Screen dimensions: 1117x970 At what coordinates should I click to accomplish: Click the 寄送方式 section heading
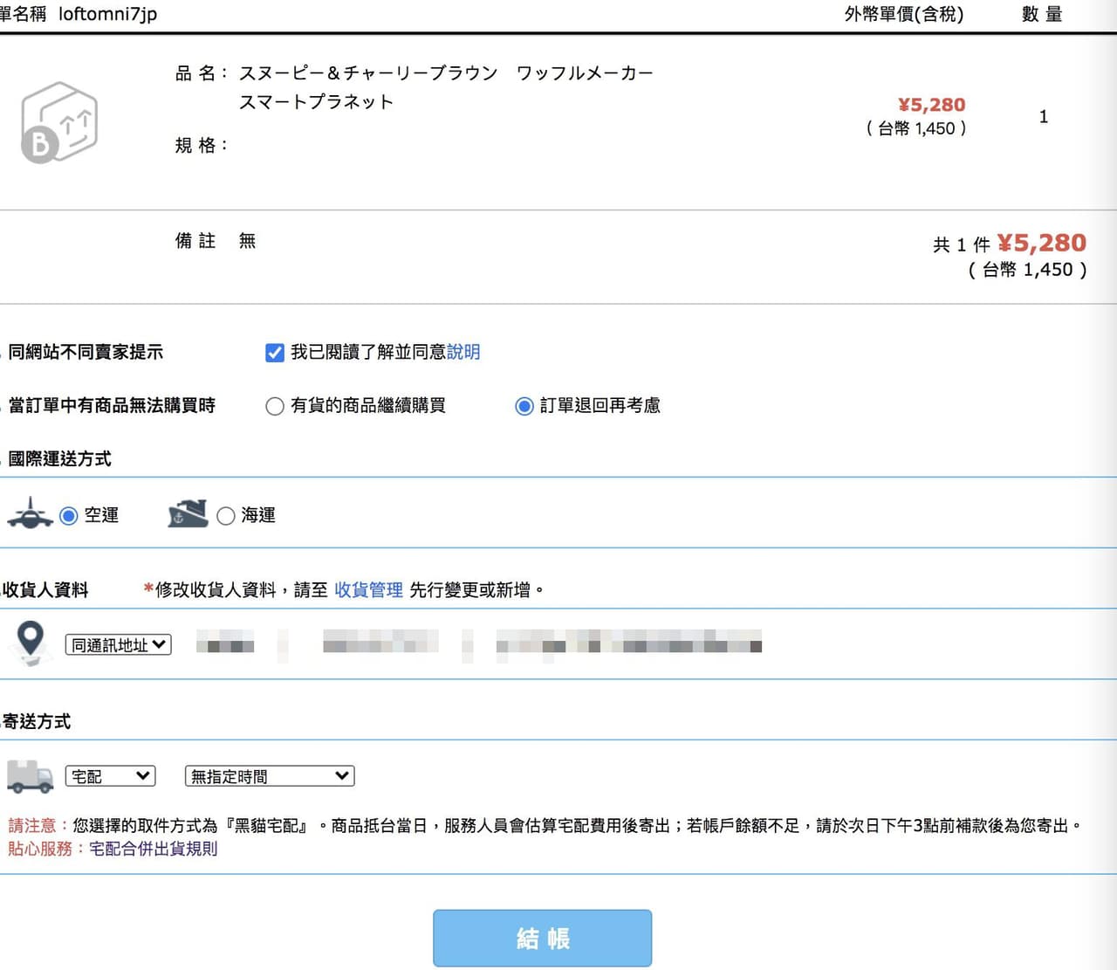click(x=36, y=722)
